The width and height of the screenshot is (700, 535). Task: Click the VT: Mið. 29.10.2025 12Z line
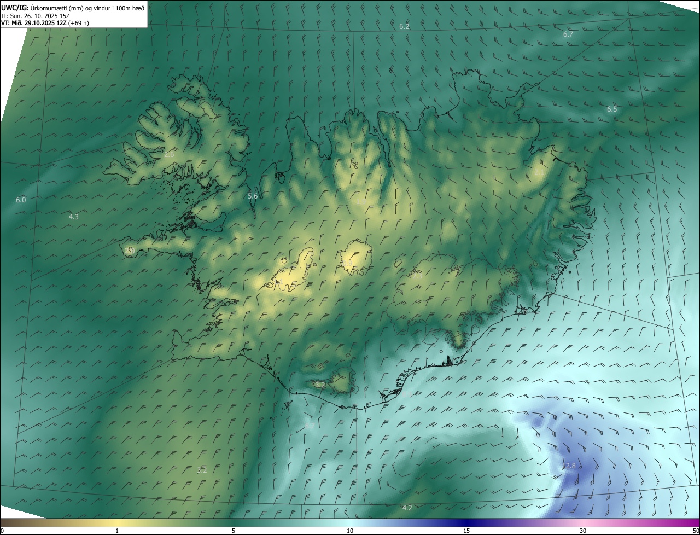pos(45,23)
